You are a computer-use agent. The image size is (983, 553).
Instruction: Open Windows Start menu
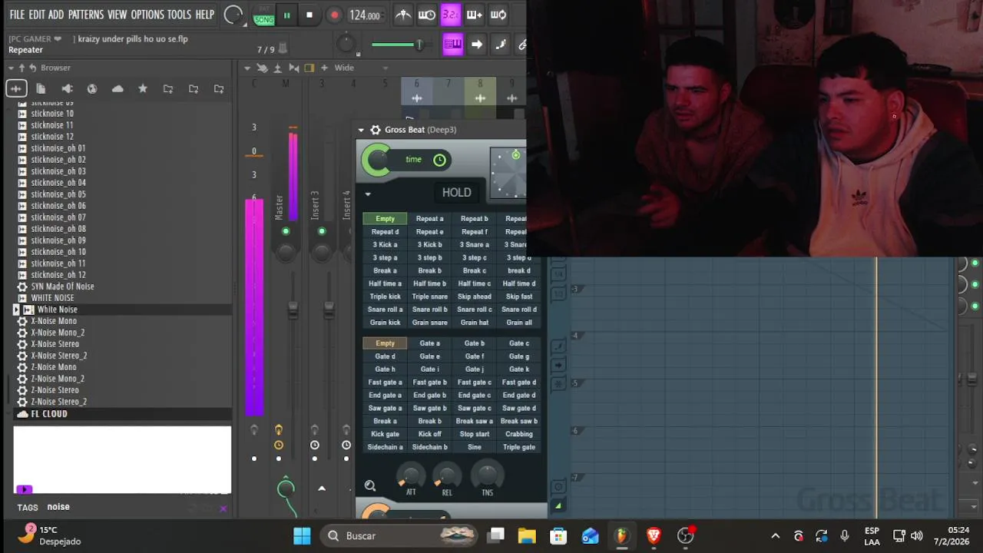click(x=302, y=535)
